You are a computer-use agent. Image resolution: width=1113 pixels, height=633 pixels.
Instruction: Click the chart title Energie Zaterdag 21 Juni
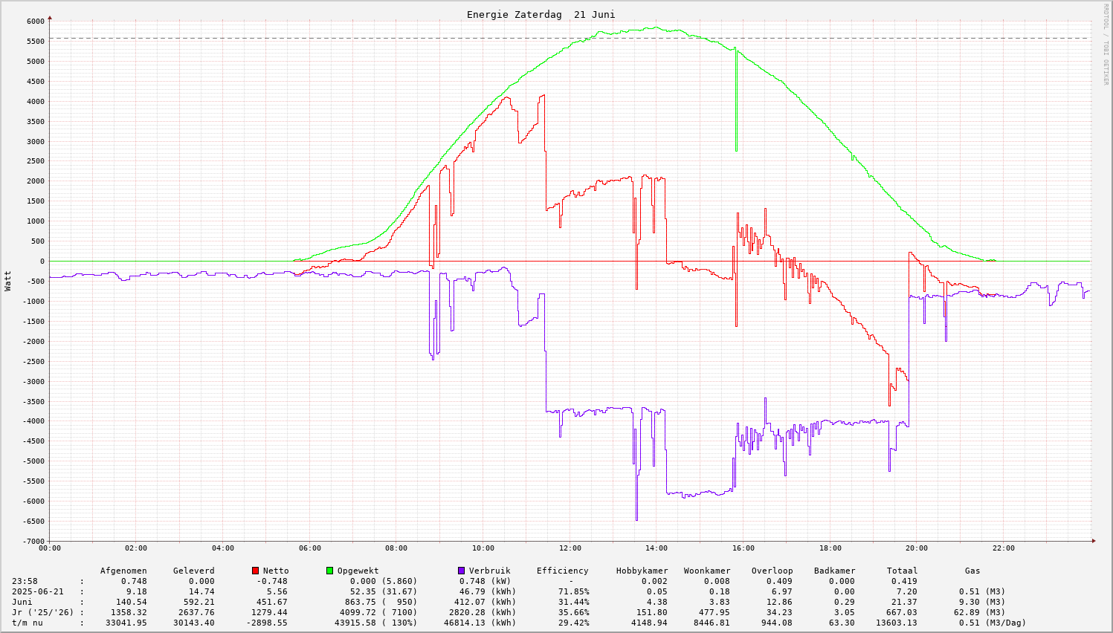click(x=541, y=14)
